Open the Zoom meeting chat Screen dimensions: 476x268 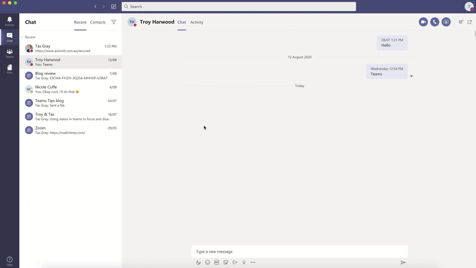point(71,130)
